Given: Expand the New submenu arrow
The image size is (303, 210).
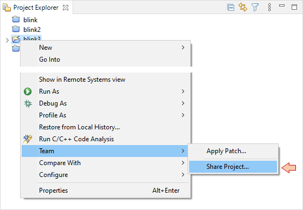Looking at the screenshot, I should (x=183, y=48).
